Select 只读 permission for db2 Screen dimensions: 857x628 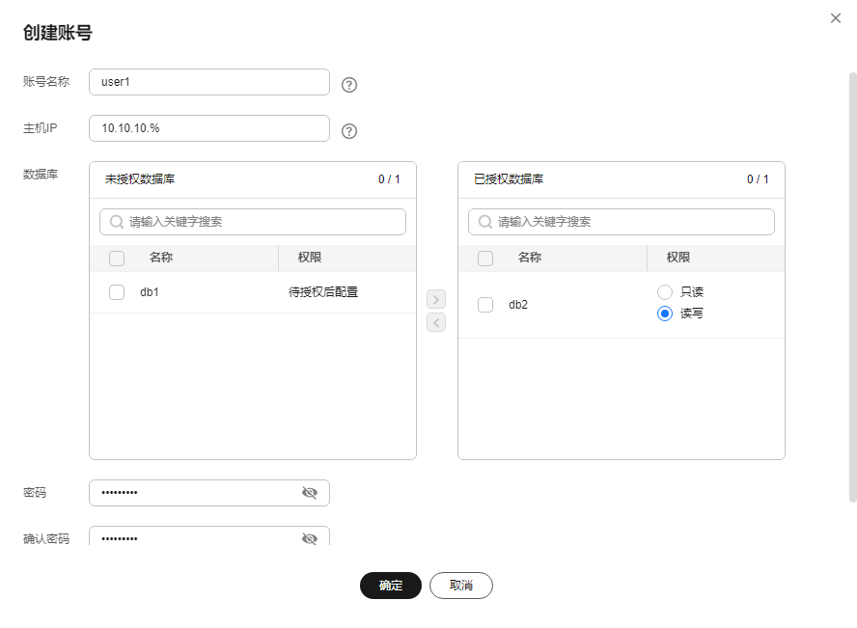[665, 292]
